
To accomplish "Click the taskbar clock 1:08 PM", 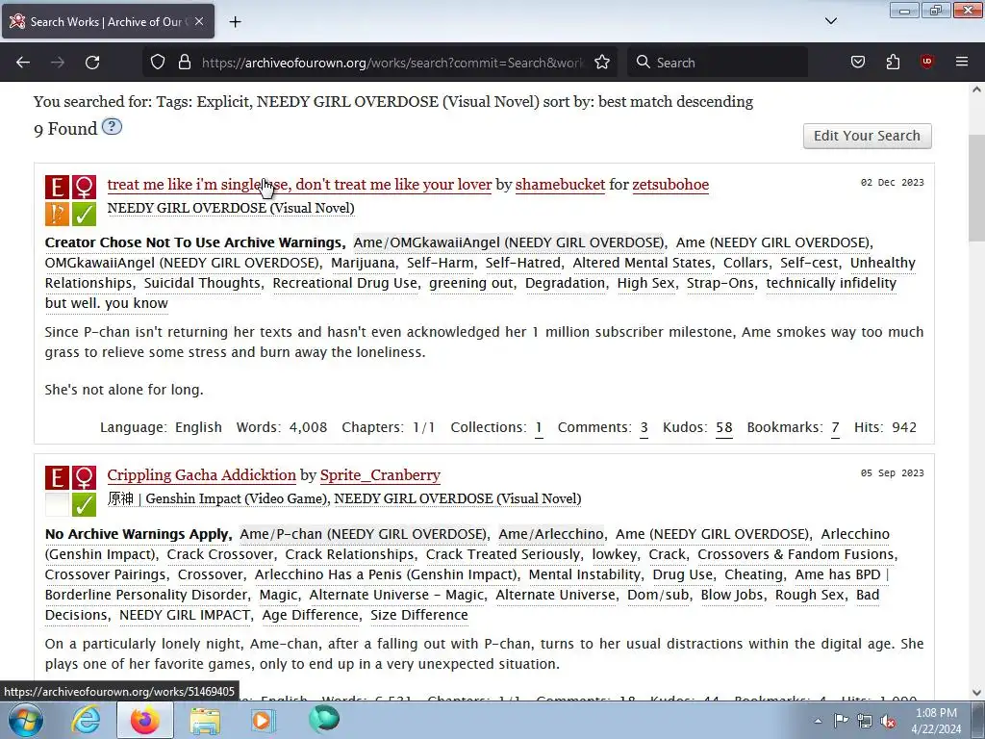I will 936,721.
